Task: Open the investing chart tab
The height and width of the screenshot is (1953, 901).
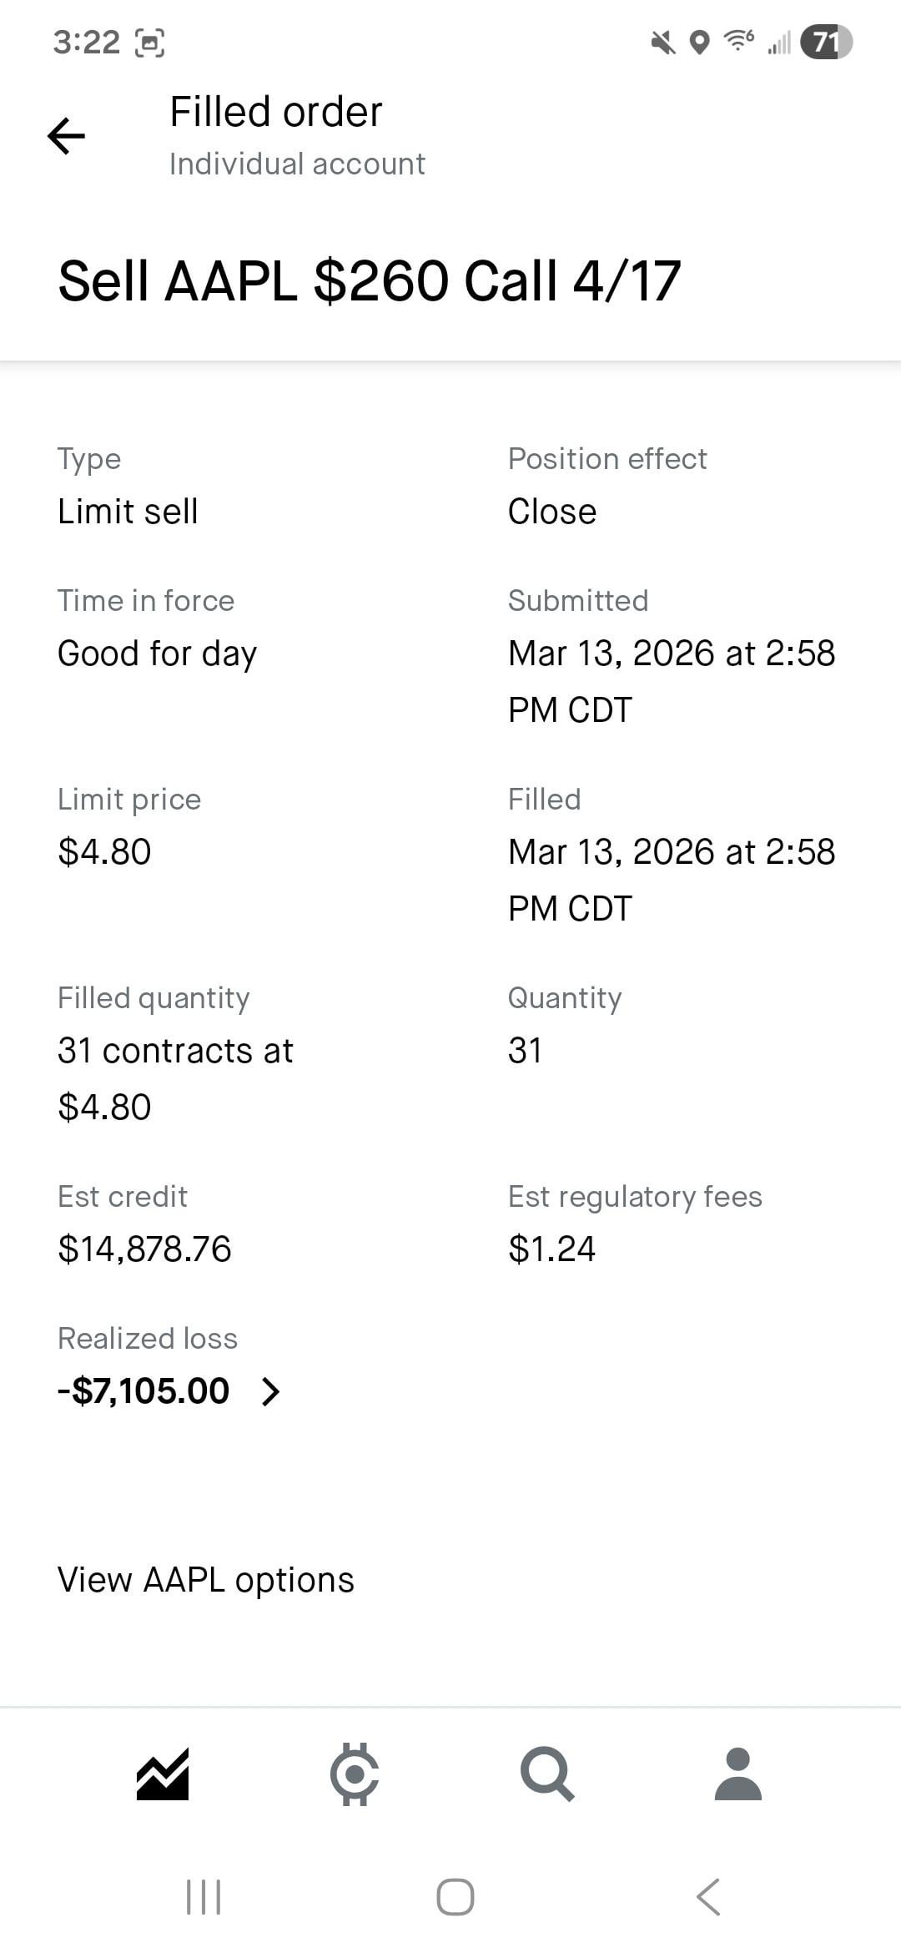Action: 163,1773
